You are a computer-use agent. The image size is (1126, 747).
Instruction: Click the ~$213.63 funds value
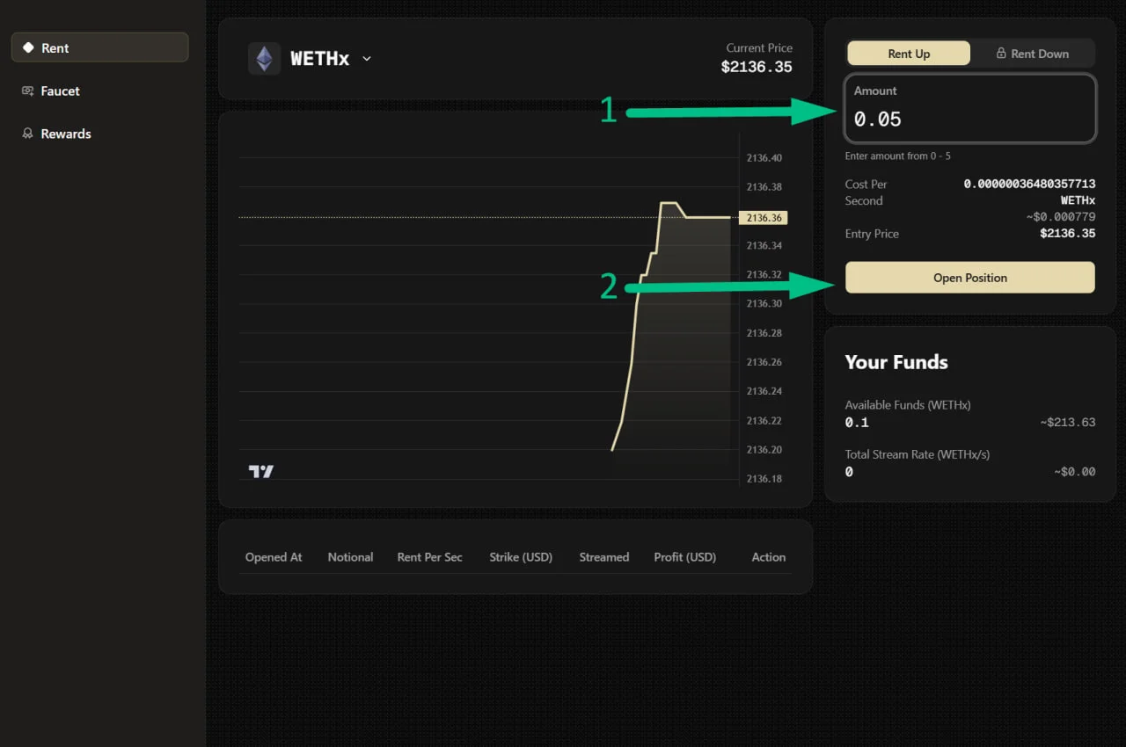[1068, 423]
